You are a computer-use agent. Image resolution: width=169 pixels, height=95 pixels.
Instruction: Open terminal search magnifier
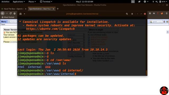(127, 14)
